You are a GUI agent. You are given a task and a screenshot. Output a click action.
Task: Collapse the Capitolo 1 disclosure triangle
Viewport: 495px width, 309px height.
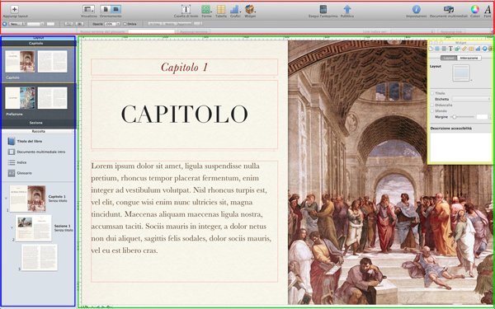(x=6, y=199)
